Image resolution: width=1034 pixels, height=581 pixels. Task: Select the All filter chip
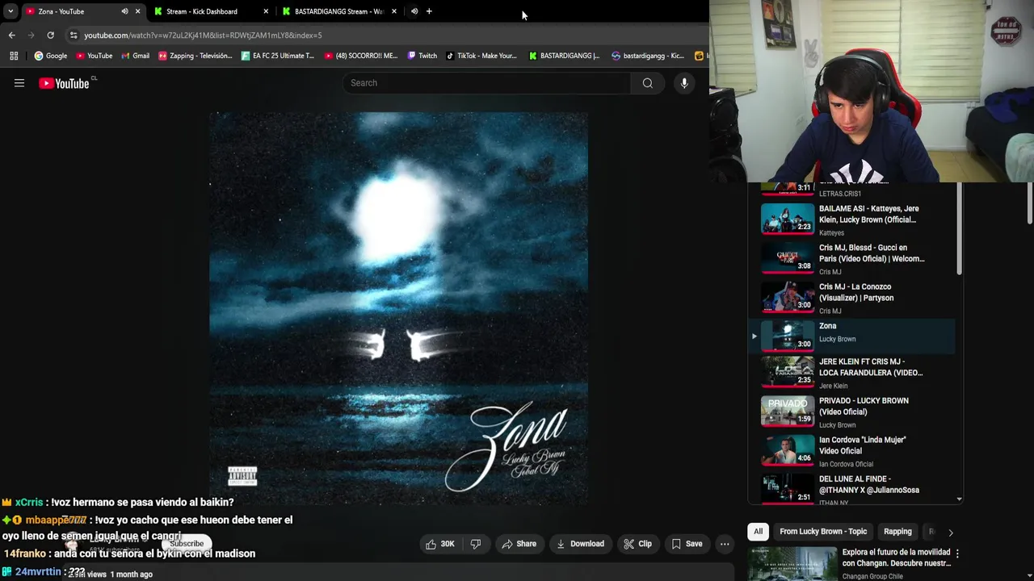(x=758, y=532)
